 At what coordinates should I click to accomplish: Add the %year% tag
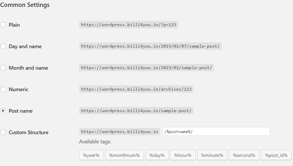click(91, 155)
